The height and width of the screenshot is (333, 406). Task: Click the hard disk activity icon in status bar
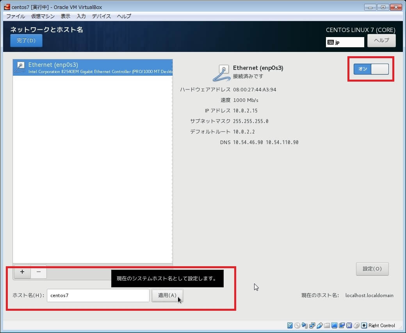(290, 326)
